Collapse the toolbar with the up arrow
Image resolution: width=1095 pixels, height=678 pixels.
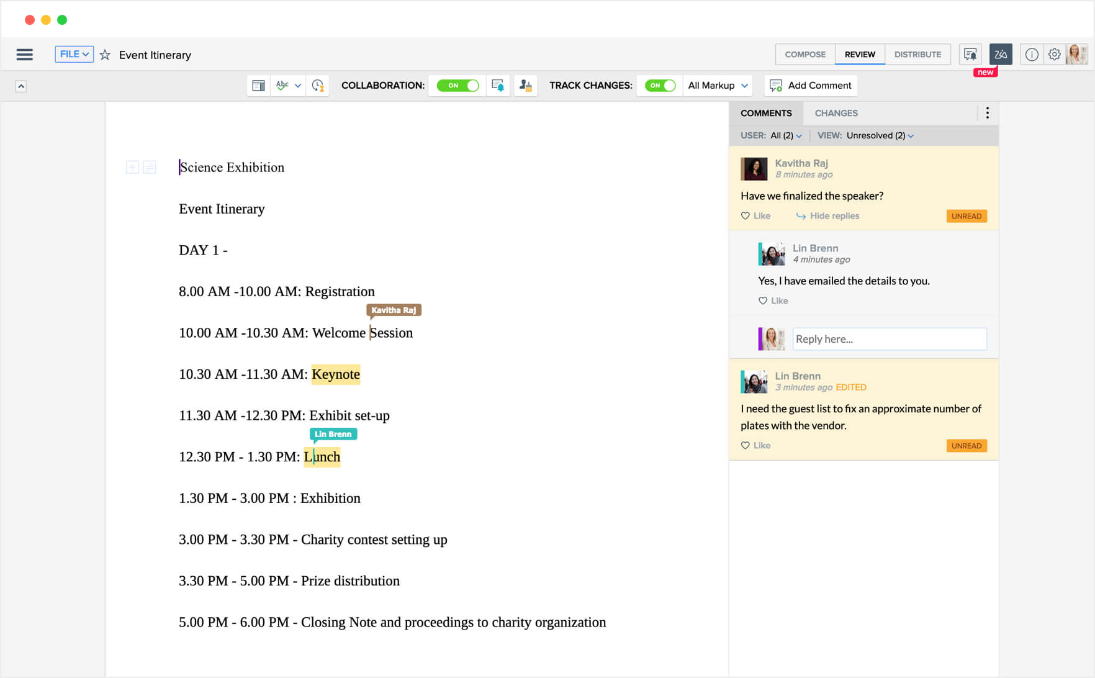coord(21,86)
